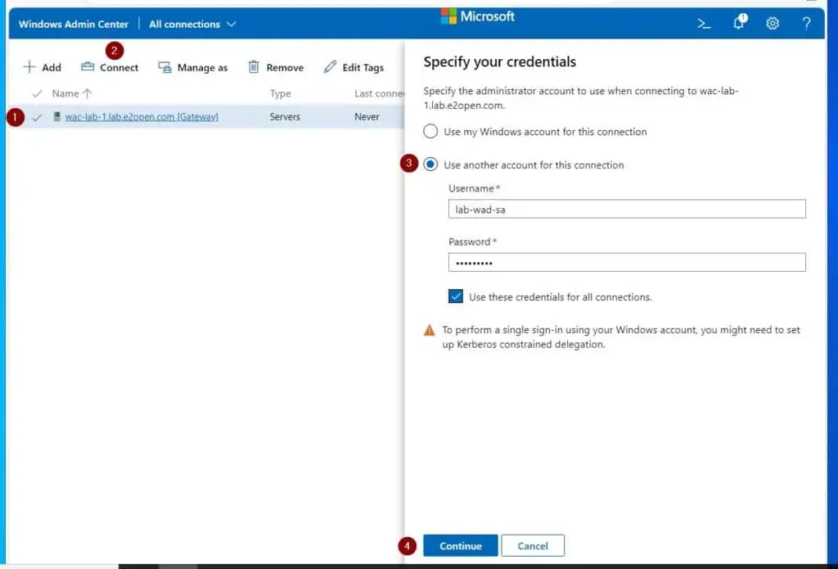Open the PowerShell console icon
838x569 pixels.
pyautogui.click(x=704, y=24)
